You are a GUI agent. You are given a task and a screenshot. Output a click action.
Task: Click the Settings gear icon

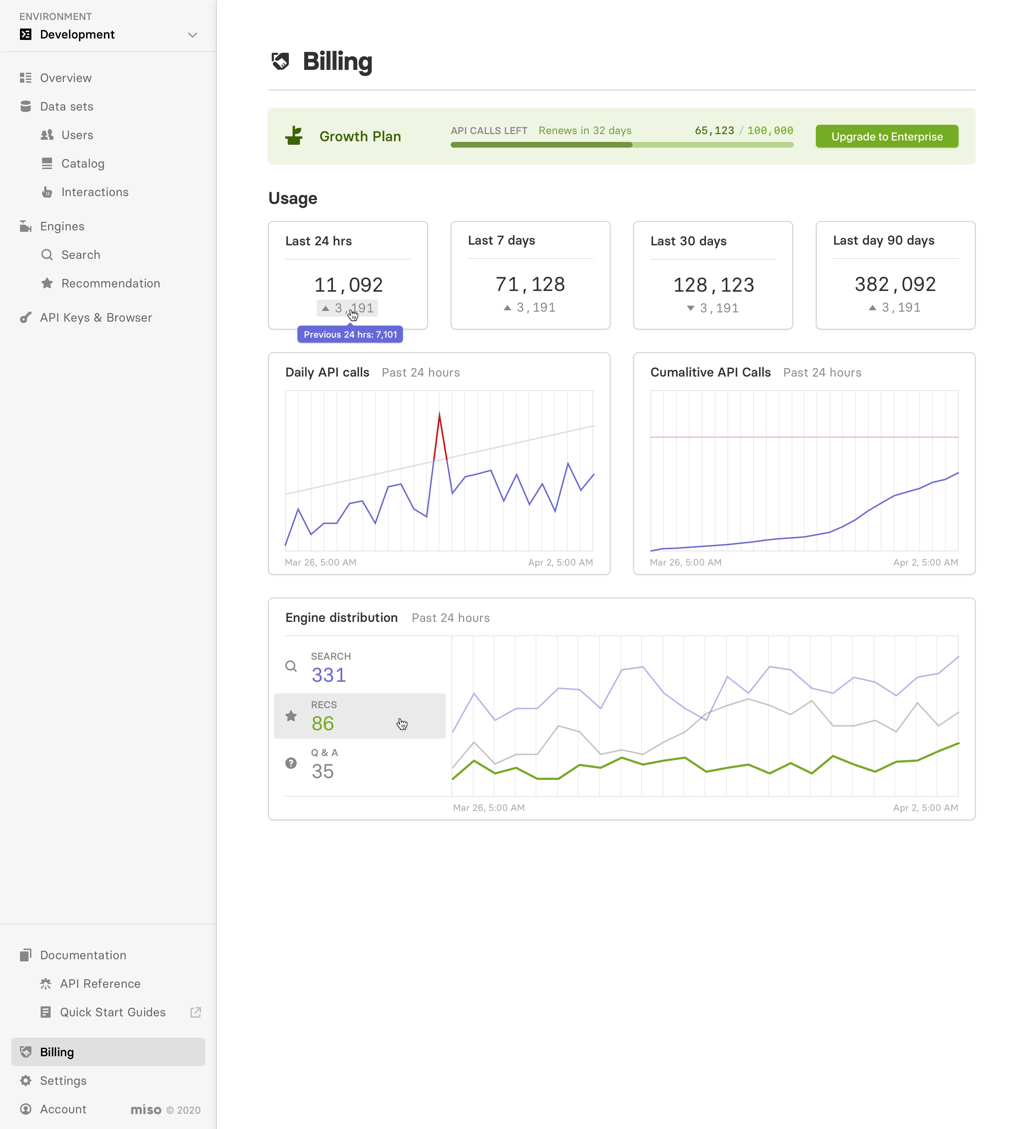click(x=26, y=1080)
